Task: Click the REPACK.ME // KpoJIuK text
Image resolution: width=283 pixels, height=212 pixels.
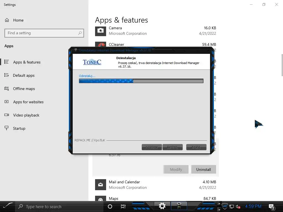Action: 90,140
